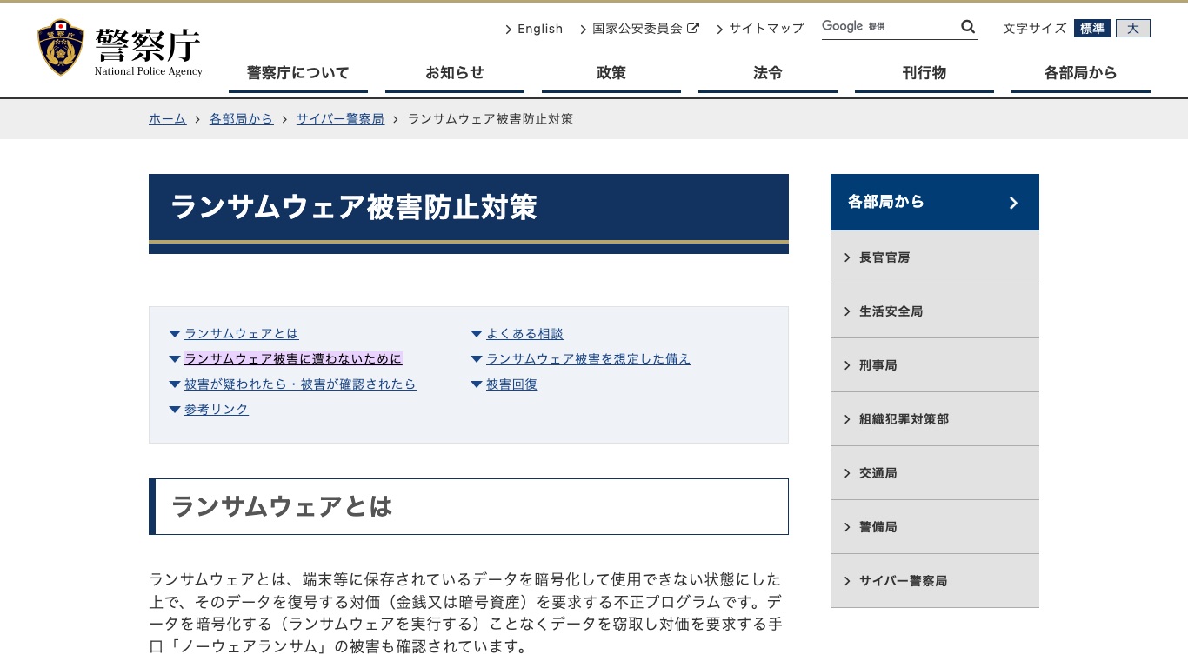This screenshot has height=668, width=1188.
Task: Open the お知らせ menu
Action: [455, 74]
